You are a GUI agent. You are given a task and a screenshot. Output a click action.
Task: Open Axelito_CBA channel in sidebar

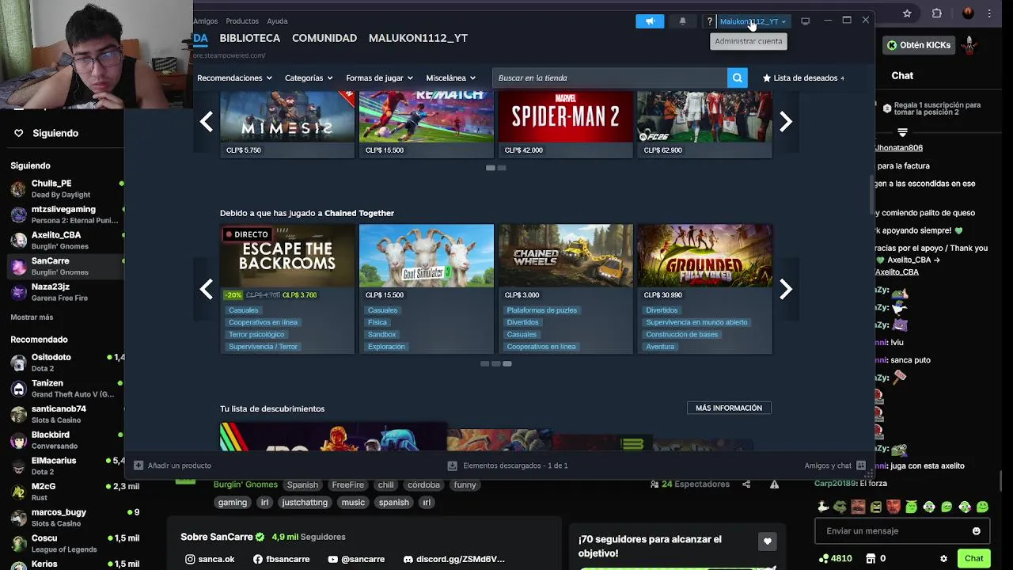point(63,240)
